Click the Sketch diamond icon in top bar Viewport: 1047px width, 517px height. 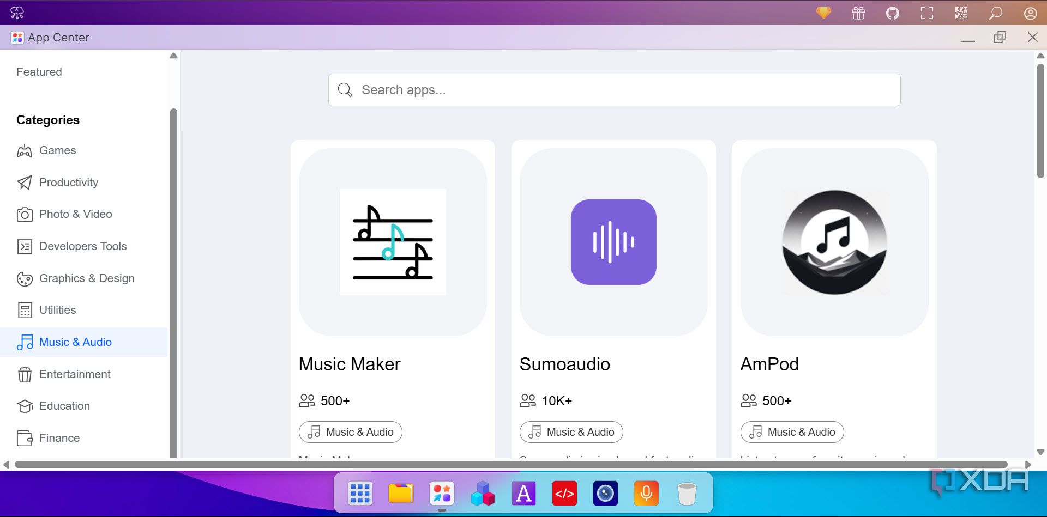tap(823, 13)
